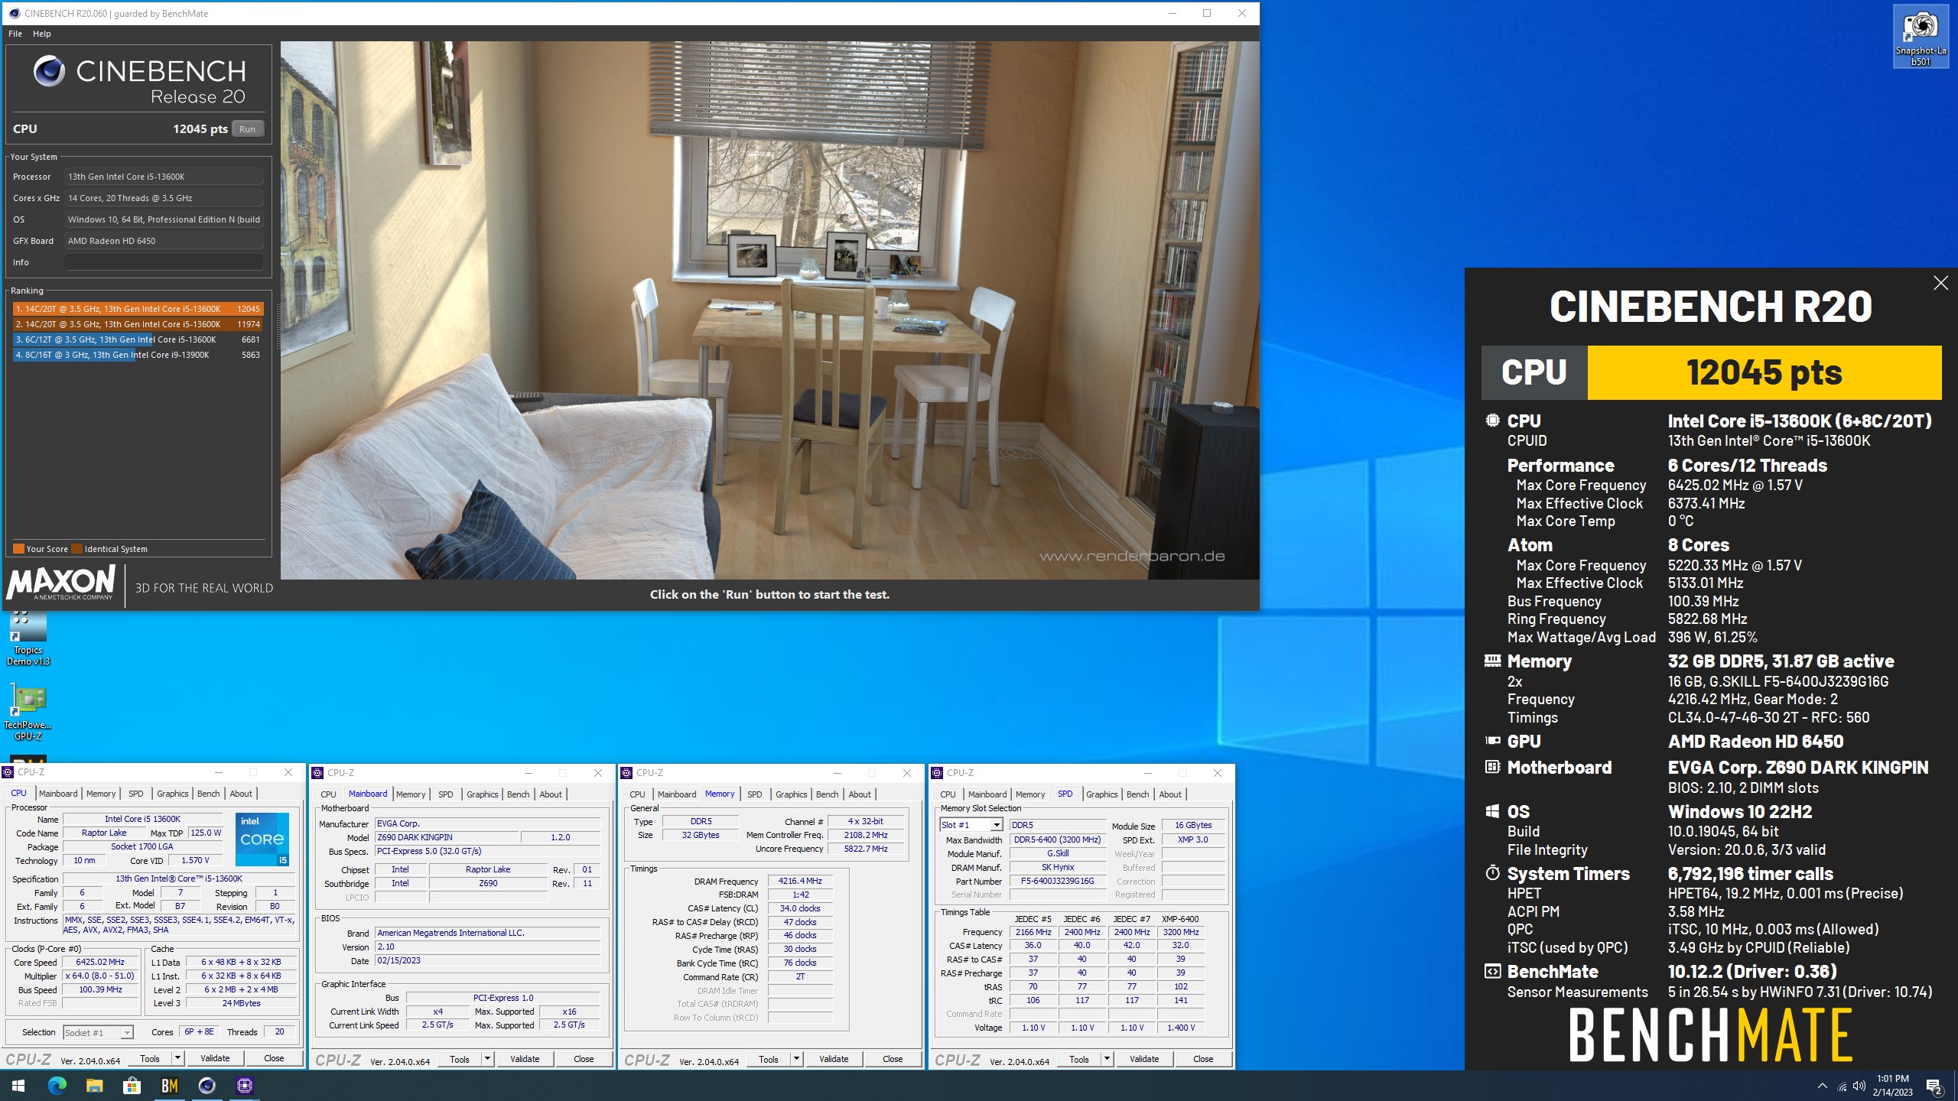
Task: Open Microsoft Store from the taskbar
Action: [x=132, y=1086]
